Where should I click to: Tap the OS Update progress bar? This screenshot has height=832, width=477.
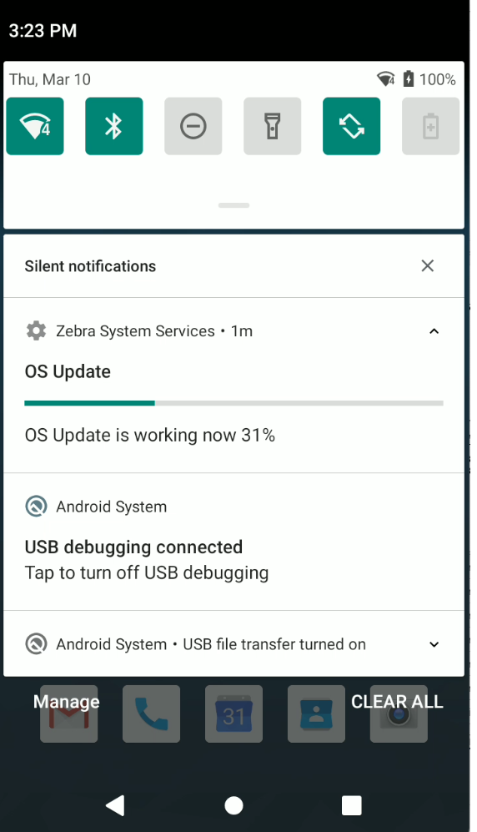[233, 403]
